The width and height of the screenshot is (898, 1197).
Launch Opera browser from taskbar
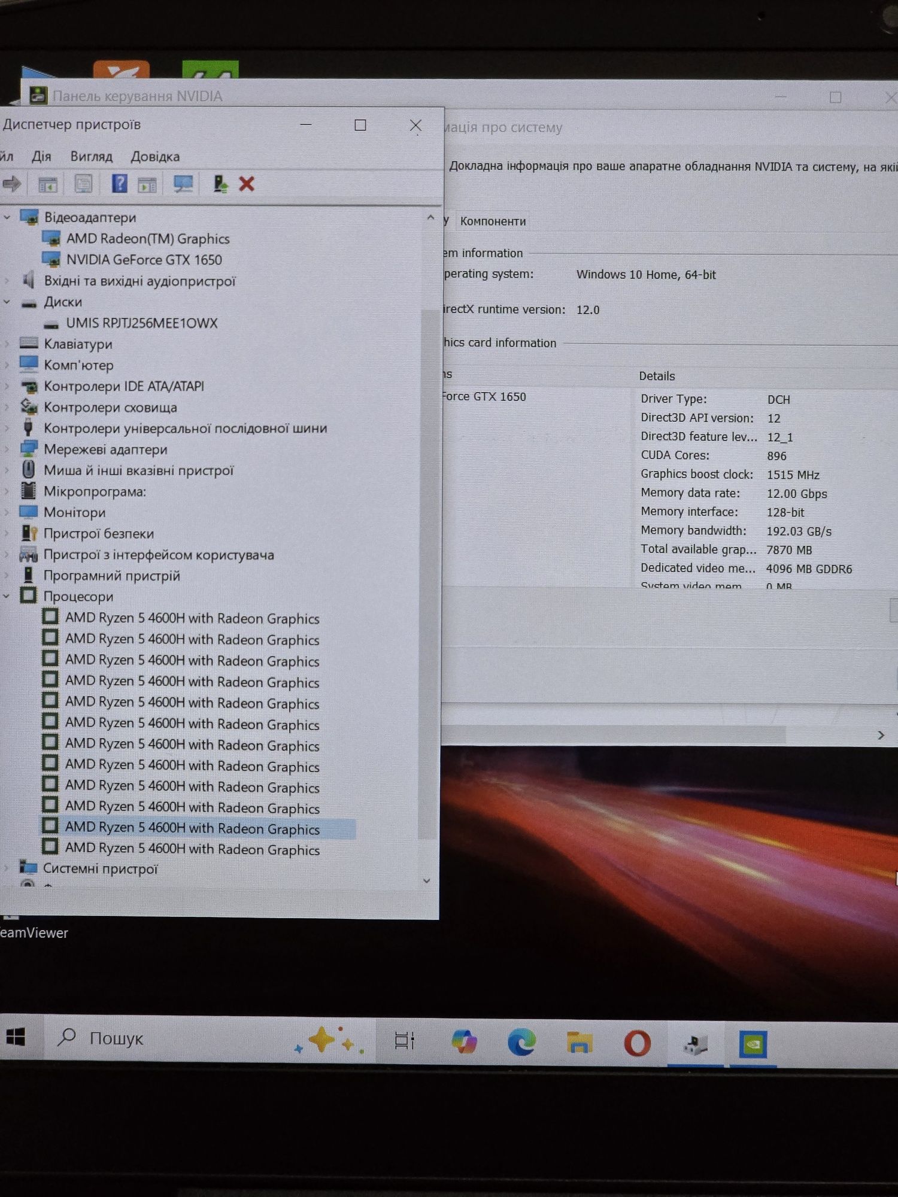[x=637, y=1043]
